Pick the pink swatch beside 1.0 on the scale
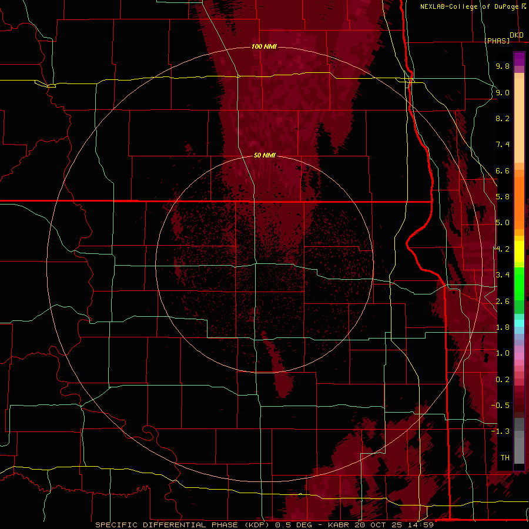This screenshot has width=529, height=529. click(x=519, y=356)
